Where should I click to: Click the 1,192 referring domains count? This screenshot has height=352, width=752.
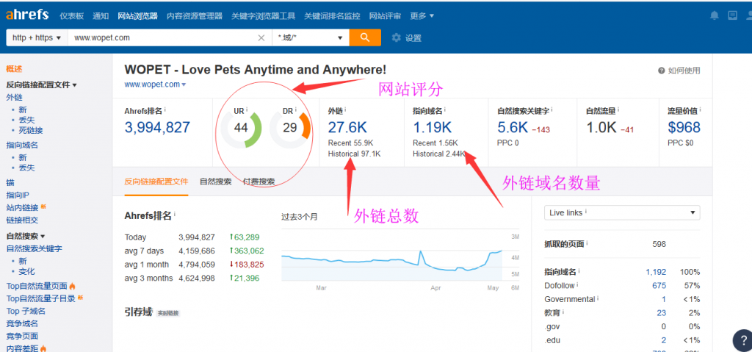point(656,272)
